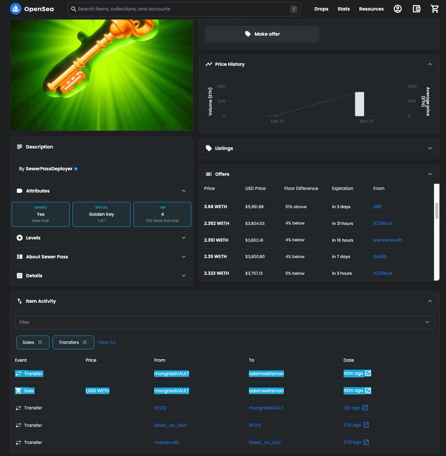
Task: Open the Resources menu
Action: tap(371, 9)
